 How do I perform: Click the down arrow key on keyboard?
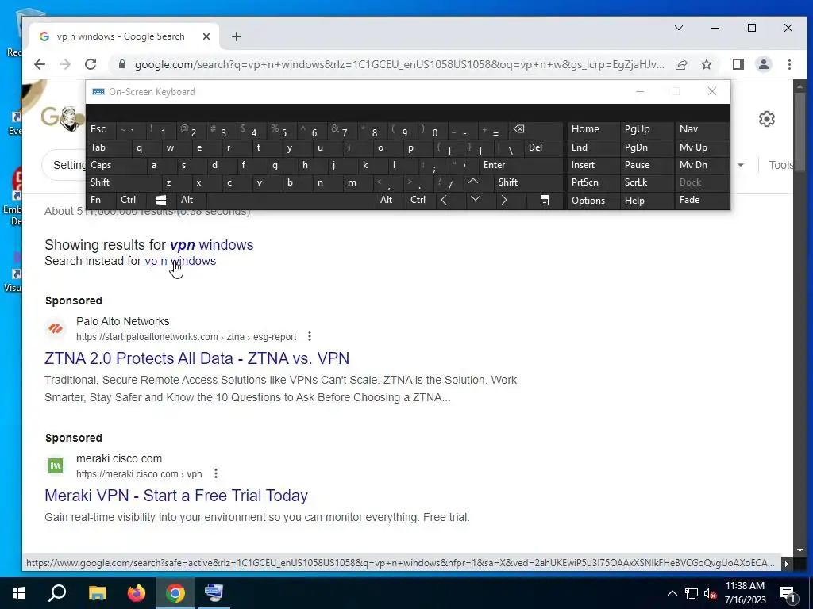point(475,199)
